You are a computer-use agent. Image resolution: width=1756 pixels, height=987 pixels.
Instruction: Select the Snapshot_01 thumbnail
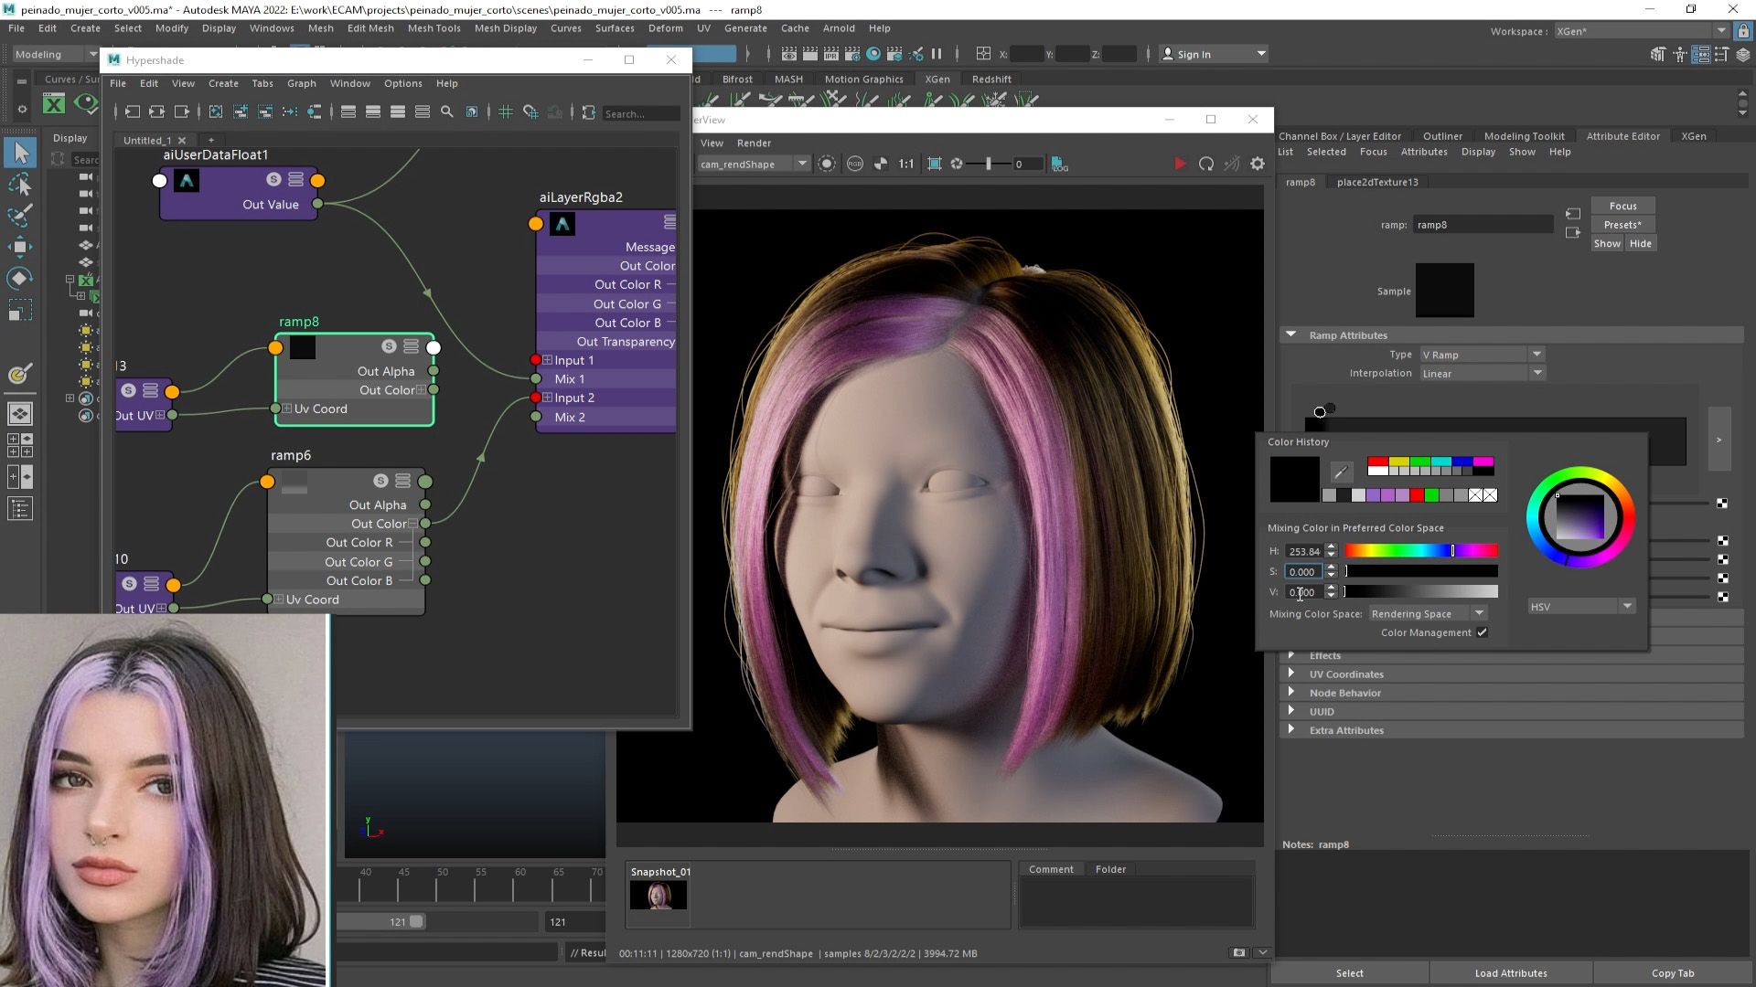pyautogui.click(x=658, y=896)
